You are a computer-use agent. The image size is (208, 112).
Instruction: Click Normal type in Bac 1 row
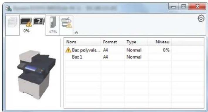click(x=134, y=57)
